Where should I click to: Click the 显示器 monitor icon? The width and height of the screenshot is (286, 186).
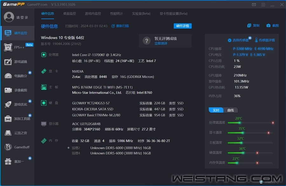(x=44, y=124)
